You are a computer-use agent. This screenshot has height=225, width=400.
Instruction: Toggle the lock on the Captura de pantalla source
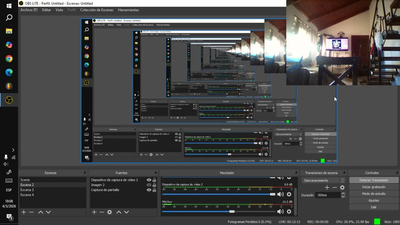coord(154,190)
